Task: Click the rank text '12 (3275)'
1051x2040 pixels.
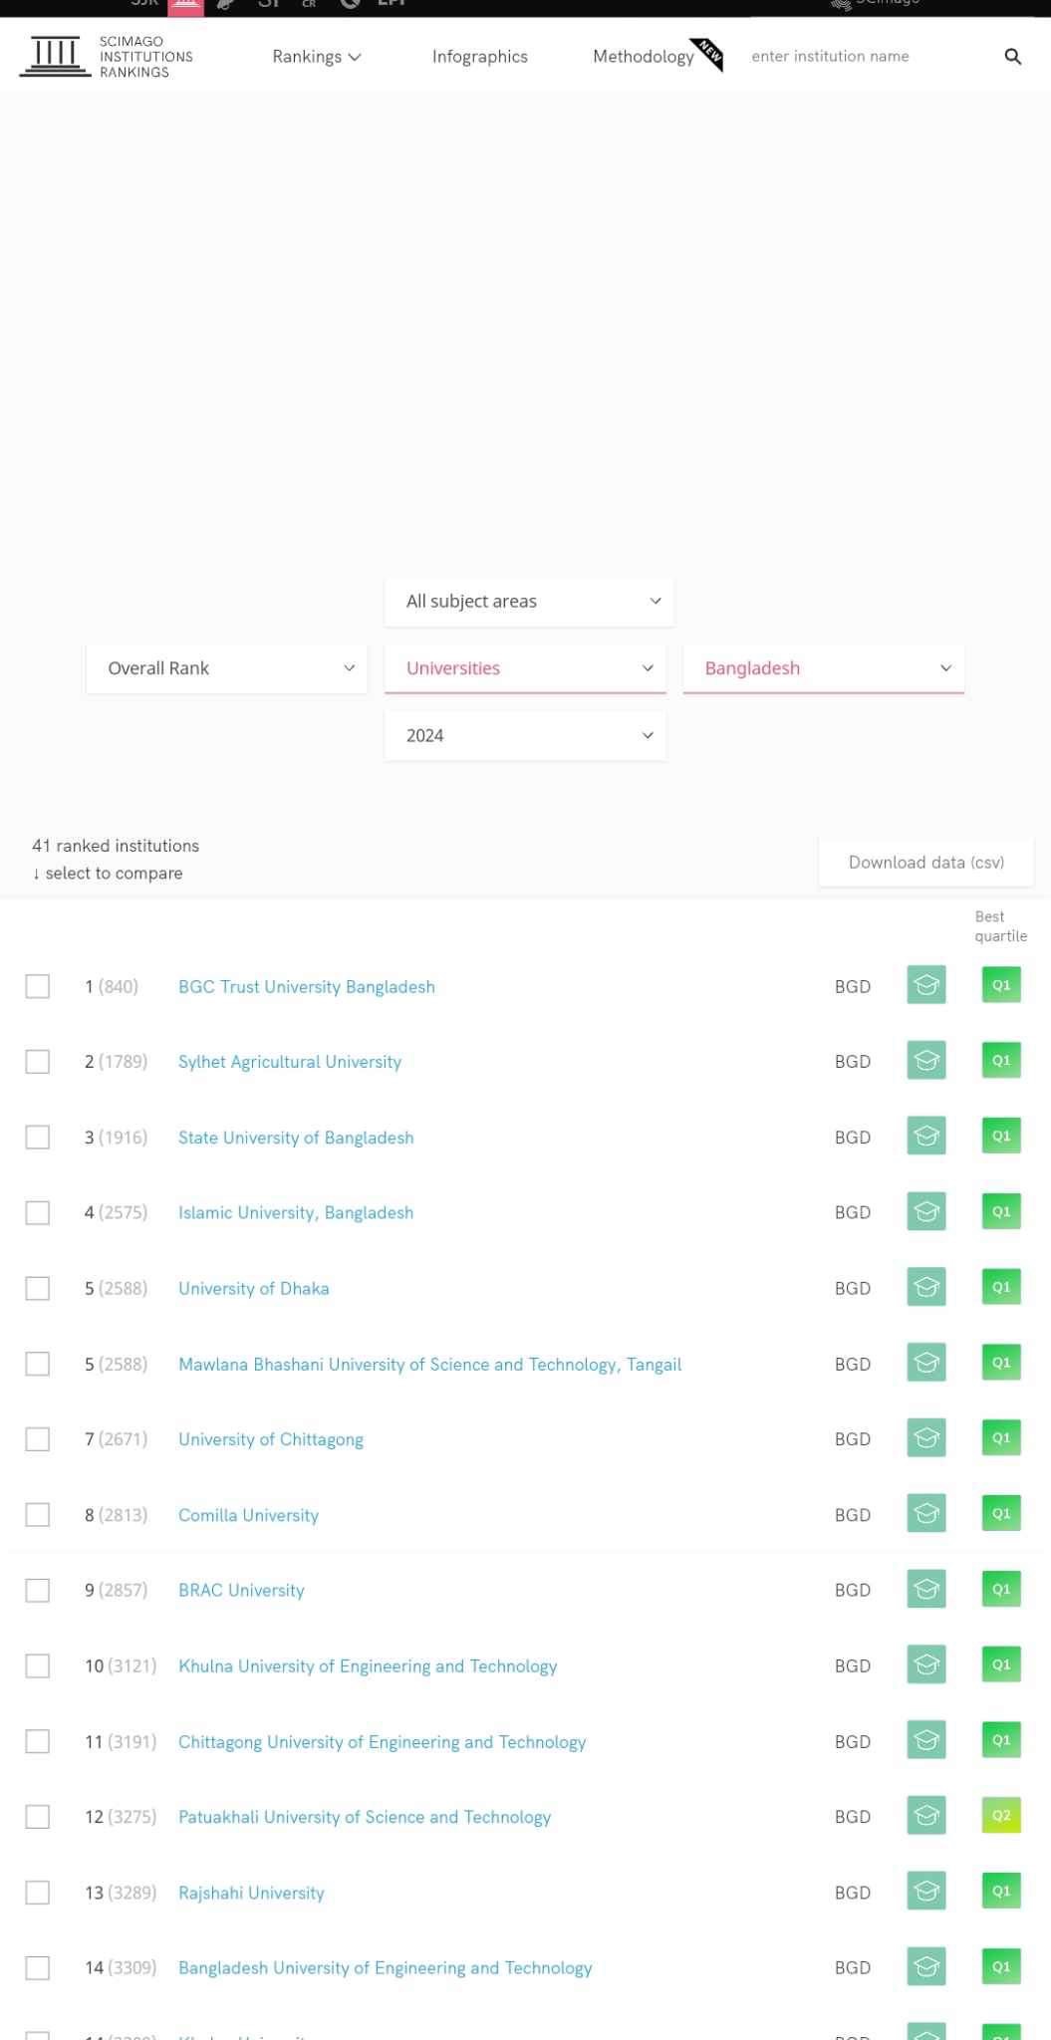Action: pos(121,1817)
